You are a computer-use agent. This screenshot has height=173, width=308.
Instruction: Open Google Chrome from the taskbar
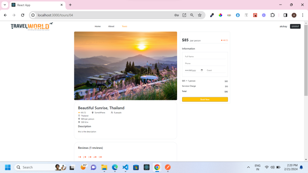click(x=157, y=167)
